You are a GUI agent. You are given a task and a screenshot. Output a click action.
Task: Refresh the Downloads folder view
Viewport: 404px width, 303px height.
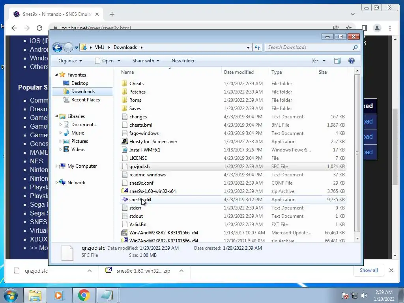pyautogui.click(x=257, y=47)
